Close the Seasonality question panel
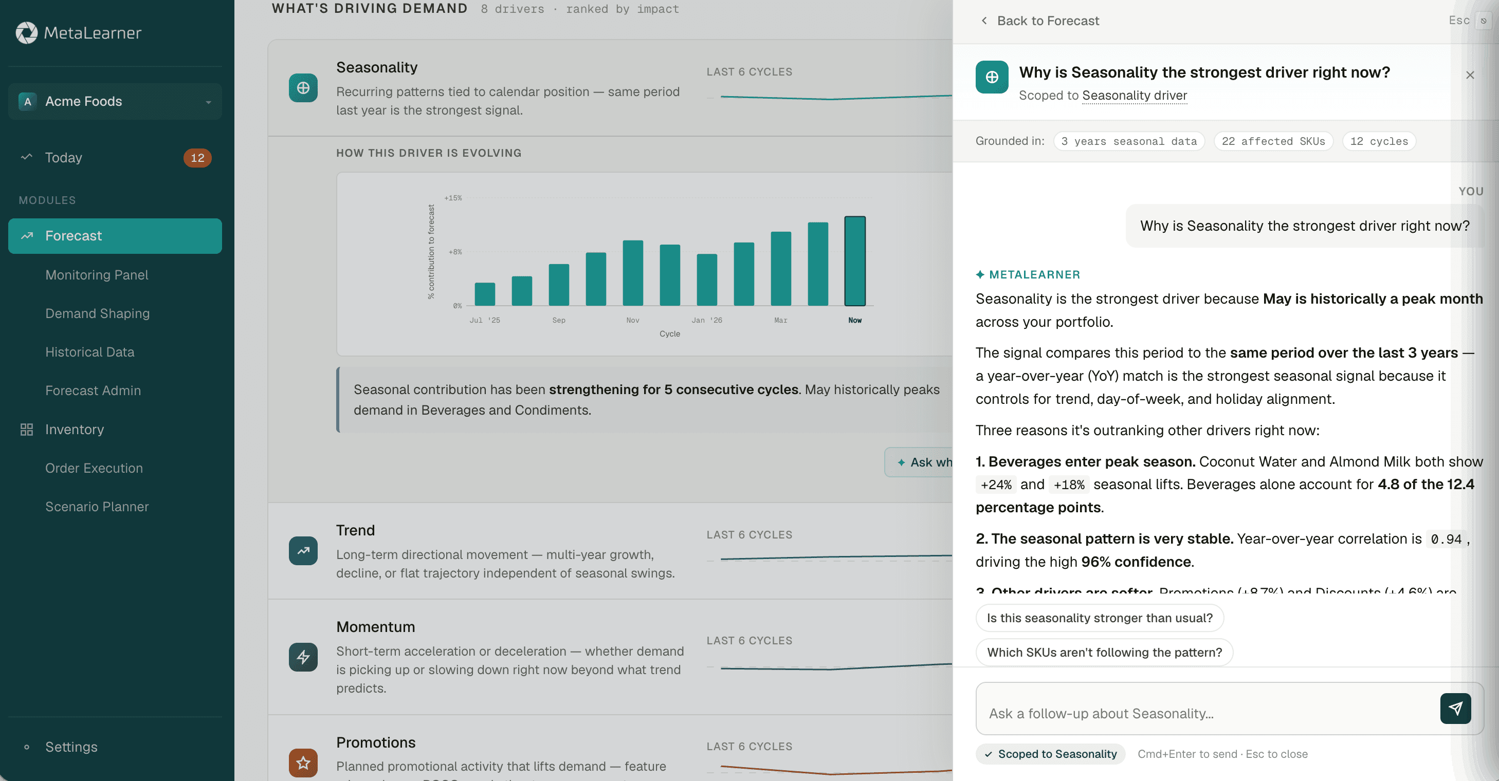This screenshot has width=1499, height=781. (x=1470, y=75)
